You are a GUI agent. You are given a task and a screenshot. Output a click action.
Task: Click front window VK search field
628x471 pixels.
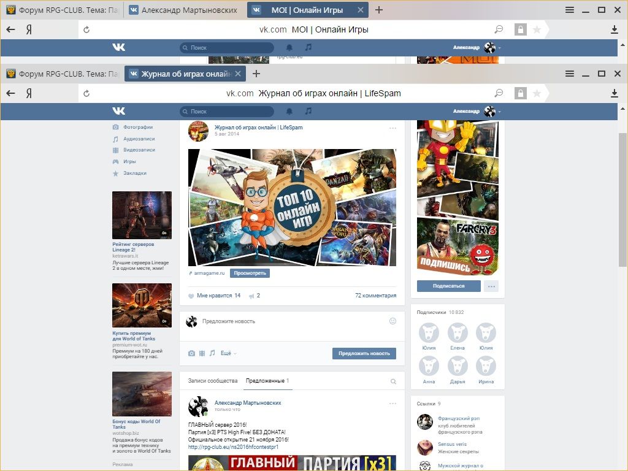point(227,112)
